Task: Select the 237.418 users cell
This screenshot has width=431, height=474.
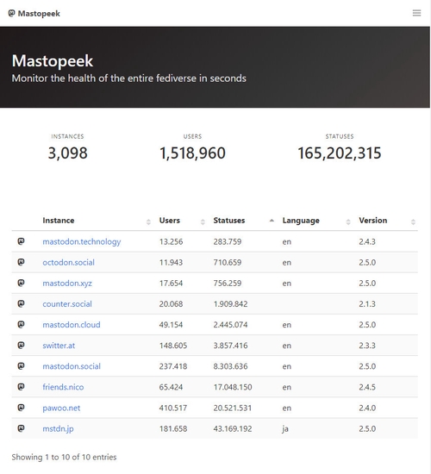Action: click(173, 366)
